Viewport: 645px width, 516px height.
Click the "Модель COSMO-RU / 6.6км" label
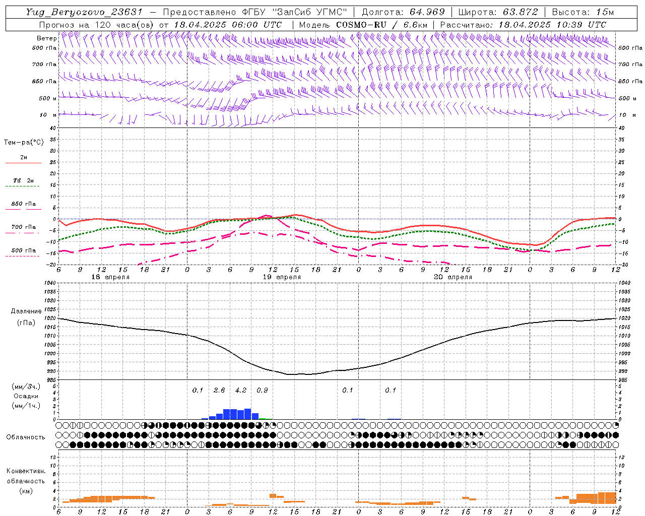coord(363,25)
